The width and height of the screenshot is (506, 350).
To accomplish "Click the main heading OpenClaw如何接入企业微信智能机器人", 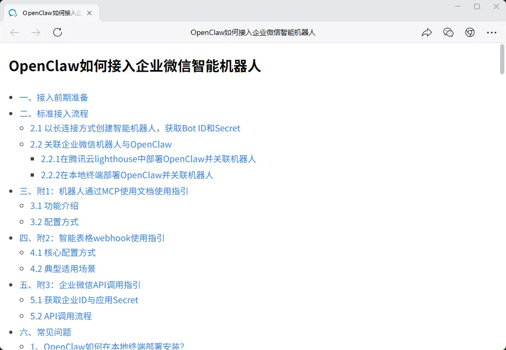I will (135, 66).
